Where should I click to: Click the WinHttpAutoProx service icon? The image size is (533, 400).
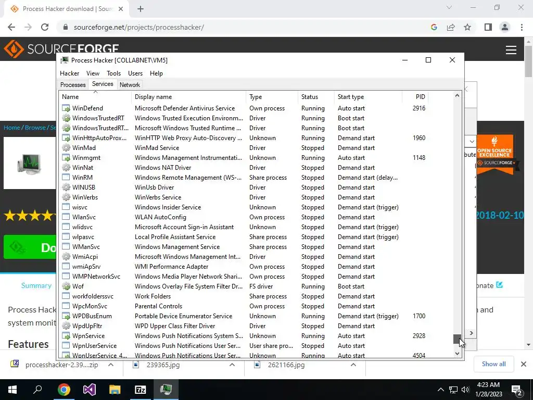(x=66, y=137)
